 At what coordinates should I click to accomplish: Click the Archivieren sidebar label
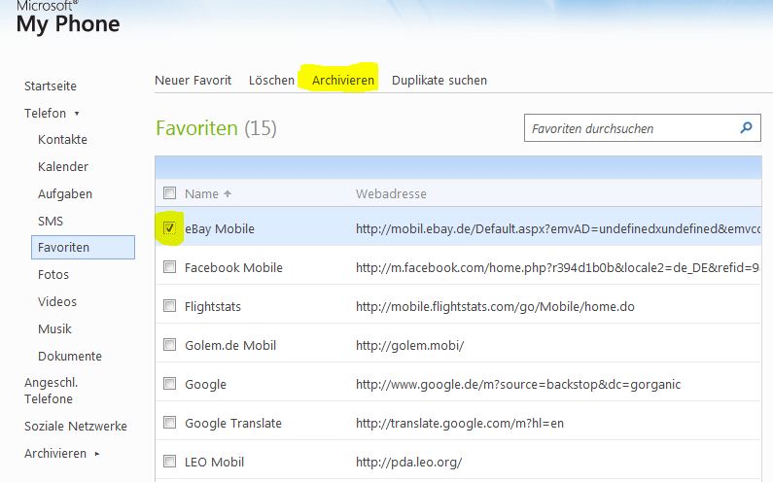[55, 454]
